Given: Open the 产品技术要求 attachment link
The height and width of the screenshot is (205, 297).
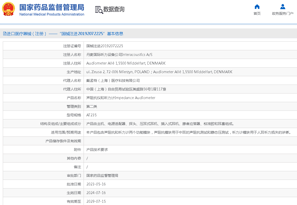Looking at the screenshot, I should [x=97, y=150].
